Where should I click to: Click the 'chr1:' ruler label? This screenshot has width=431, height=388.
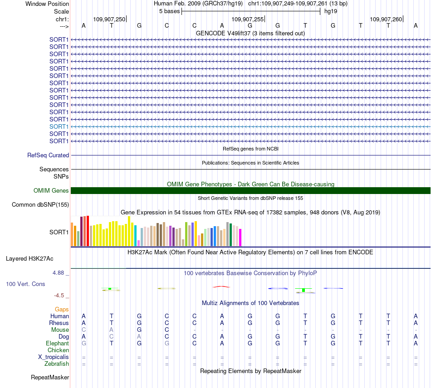click(x=62, y=19)
